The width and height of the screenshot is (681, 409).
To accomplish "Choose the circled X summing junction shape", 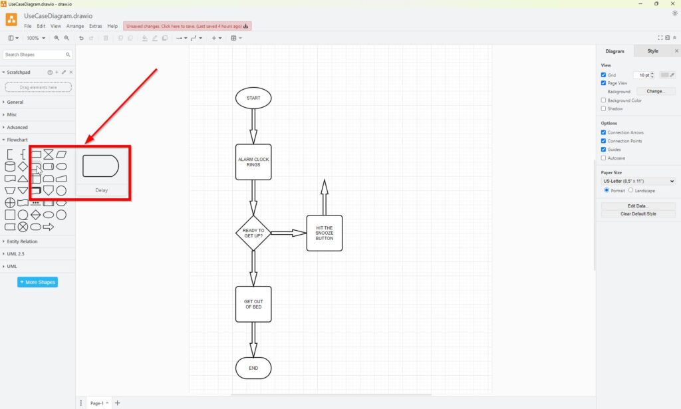I will click(x=23, y=227).
